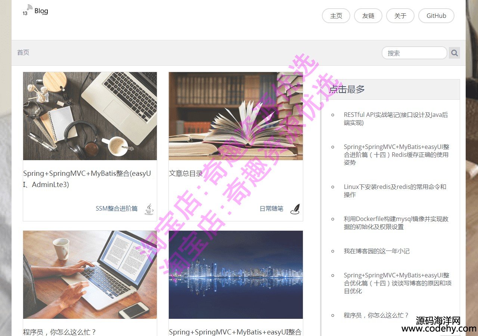Click the 点击最多 panel heading

[347, 89]
